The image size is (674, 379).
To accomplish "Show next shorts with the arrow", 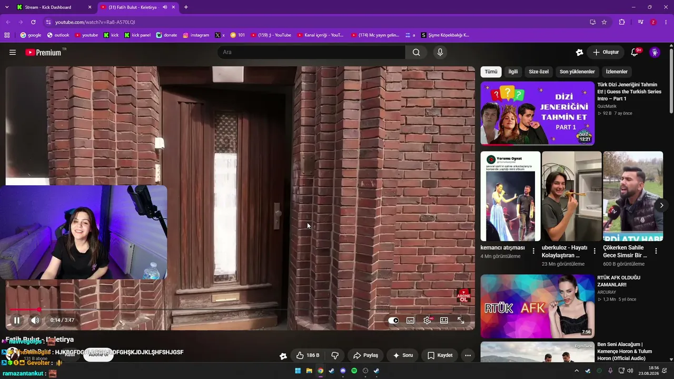I will tap(662, 205).
